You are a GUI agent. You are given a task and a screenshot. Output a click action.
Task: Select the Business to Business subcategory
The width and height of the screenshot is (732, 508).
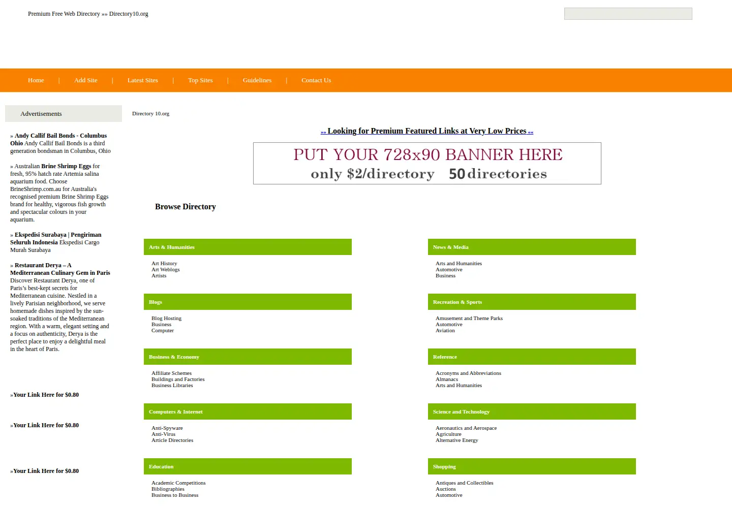point(175,495)
